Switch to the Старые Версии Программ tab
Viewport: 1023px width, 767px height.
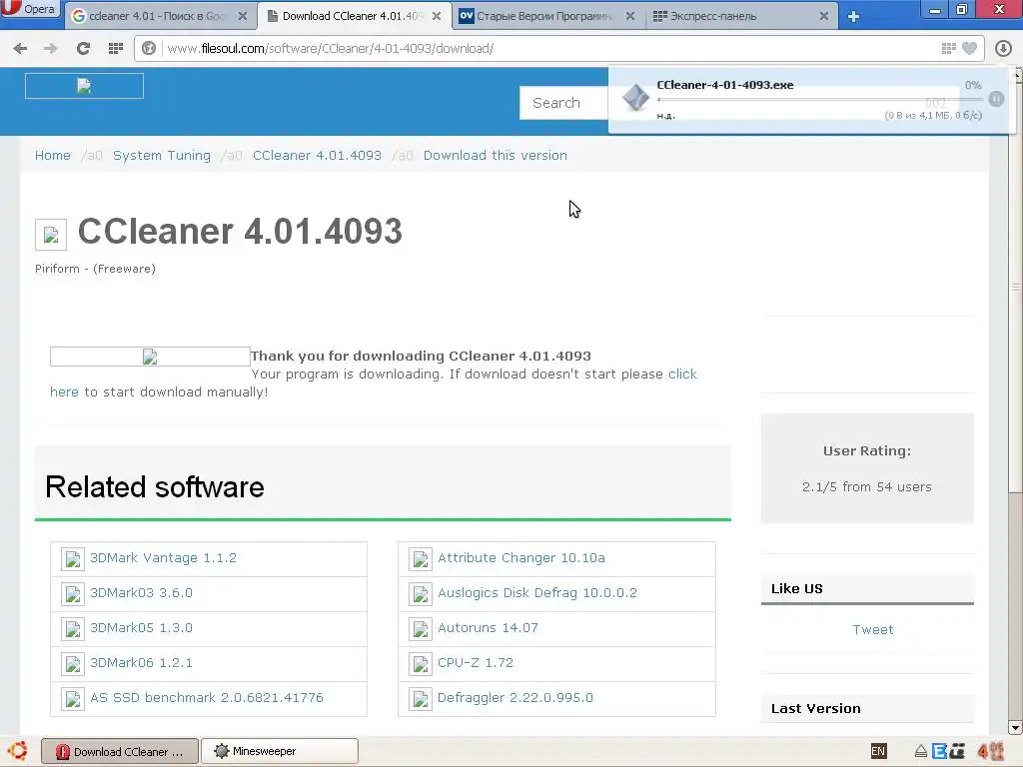[x=542, y=16]
